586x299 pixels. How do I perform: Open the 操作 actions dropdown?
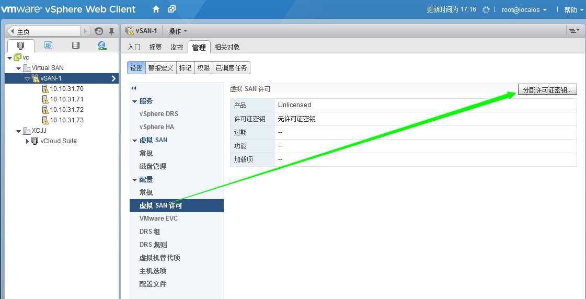[178, 31]
